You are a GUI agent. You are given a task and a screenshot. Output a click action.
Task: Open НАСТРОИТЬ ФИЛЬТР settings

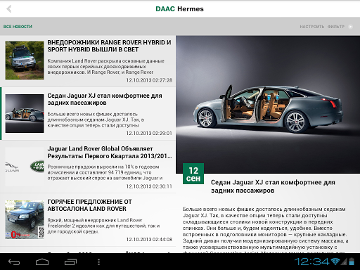coord(322,27)
